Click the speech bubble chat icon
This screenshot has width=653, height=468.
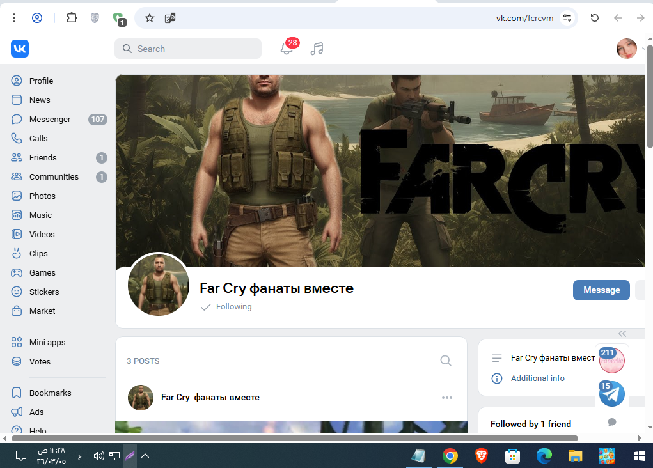coord(612,422)
